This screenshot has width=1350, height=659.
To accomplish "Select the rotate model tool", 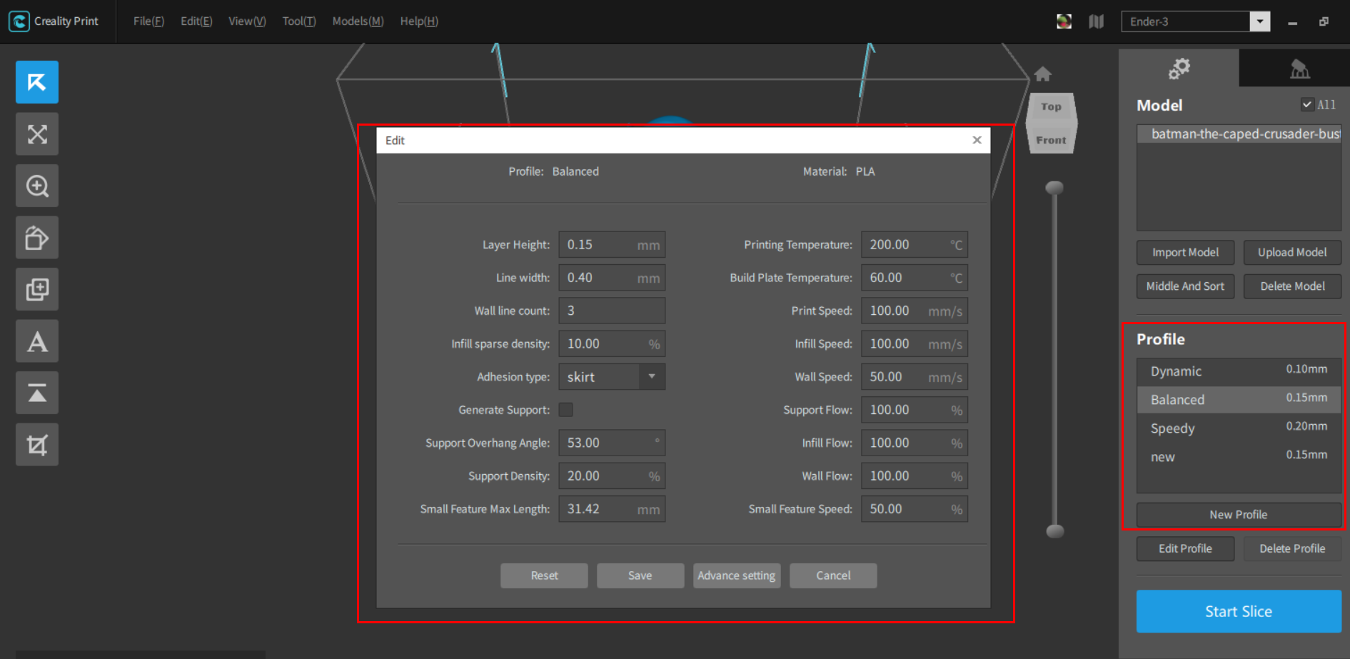I will pos(36,237).
